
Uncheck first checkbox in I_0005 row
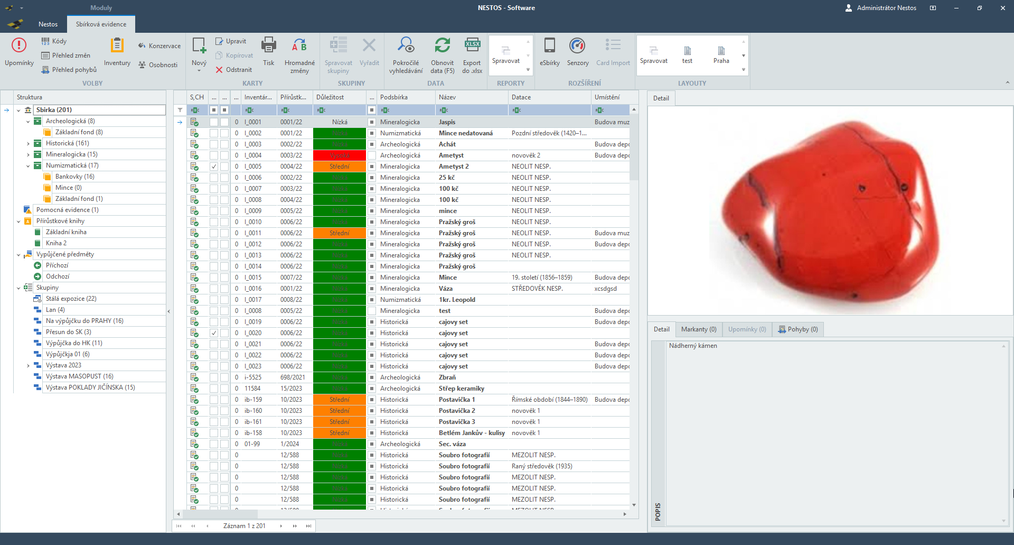click(x=214, y=167)
